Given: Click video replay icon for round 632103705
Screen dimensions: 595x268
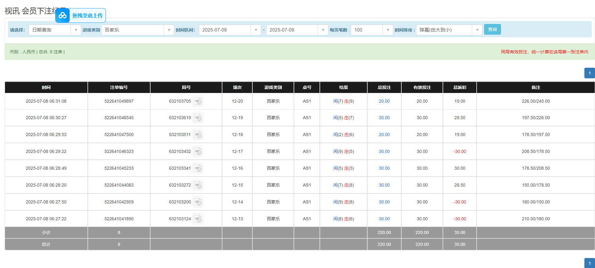Looking at the screenshot, I should (x=198, y=101).
